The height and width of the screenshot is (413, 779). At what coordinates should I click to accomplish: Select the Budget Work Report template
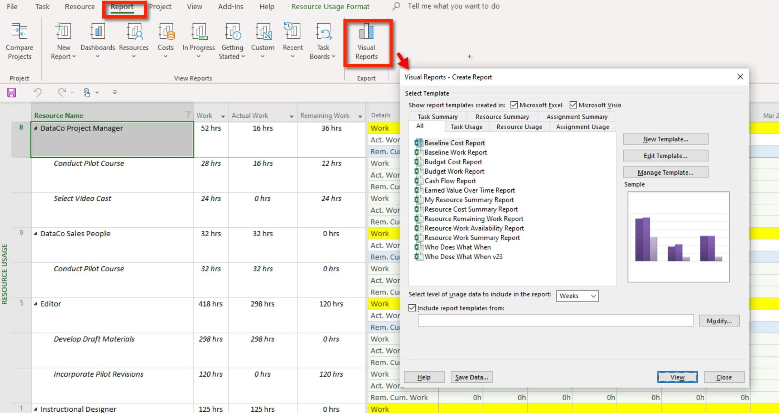[x=449, y=171]
